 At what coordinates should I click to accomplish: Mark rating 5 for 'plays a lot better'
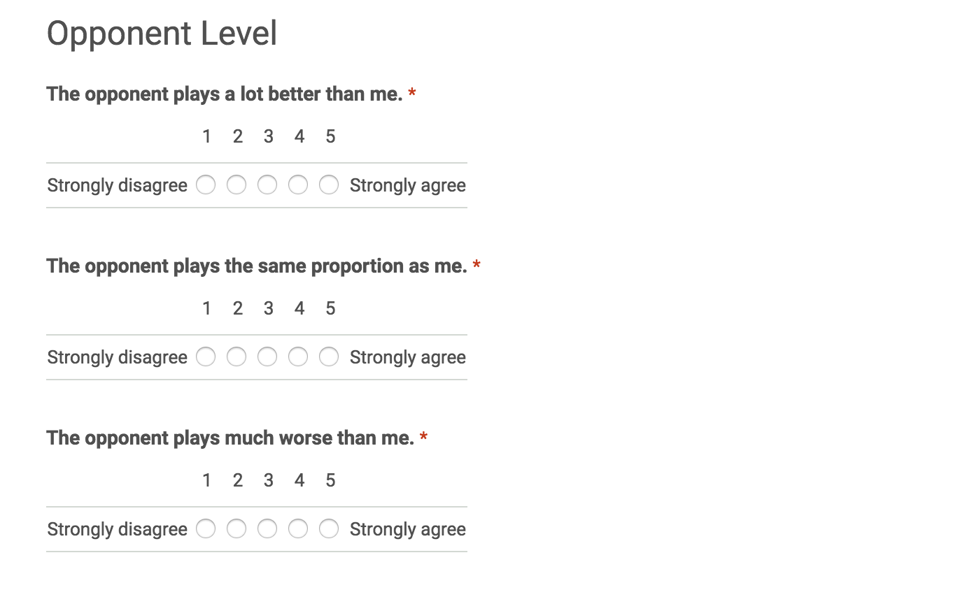click(x=329, y=185)
